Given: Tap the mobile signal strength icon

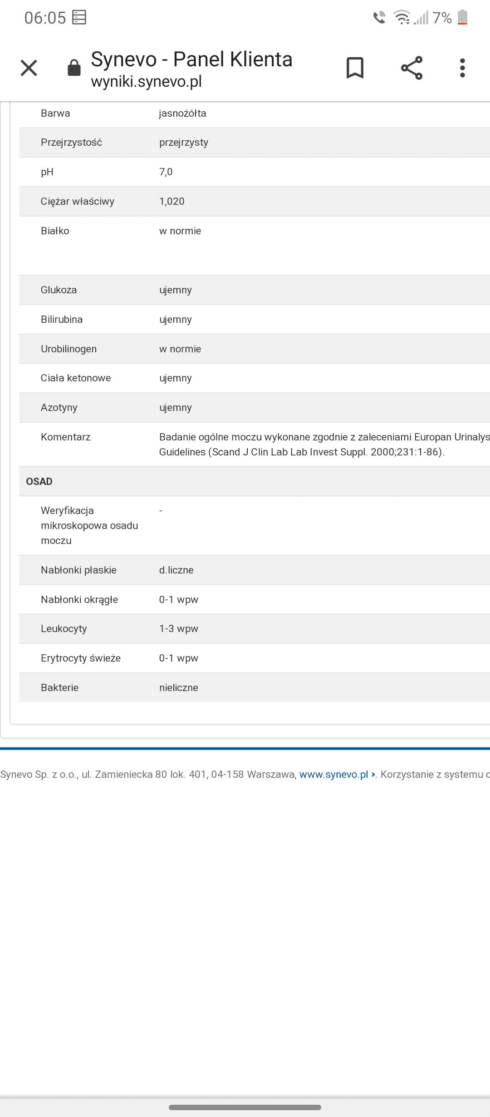Looking at the screenshot, I should (x=421, y=18).
